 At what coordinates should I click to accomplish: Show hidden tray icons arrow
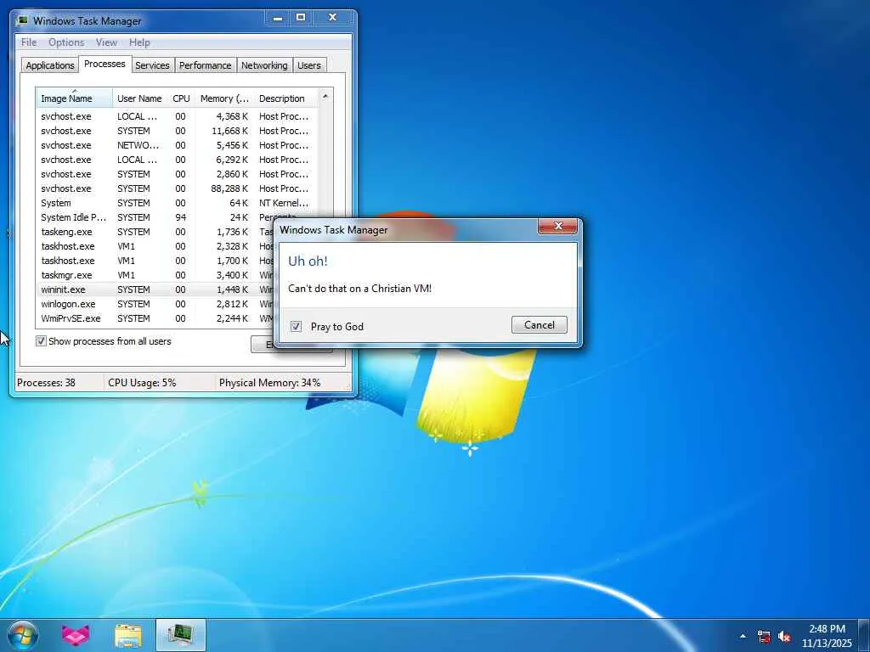pyautogui.click(x=743, y=636)
